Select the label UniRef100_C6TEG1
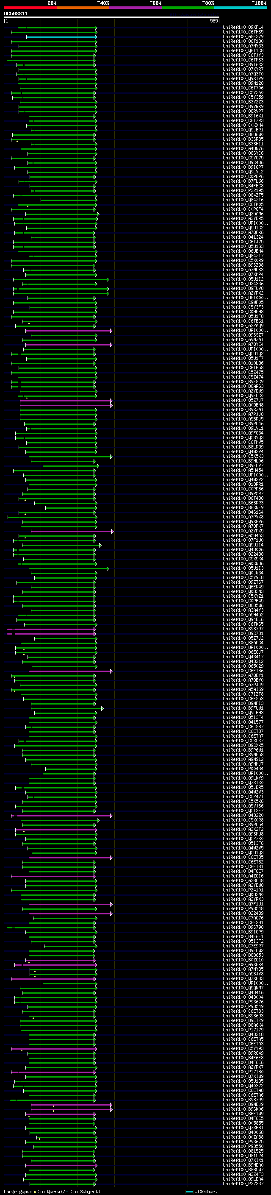The height and width of the screenshot is (1195, 271). click(243, 321)
